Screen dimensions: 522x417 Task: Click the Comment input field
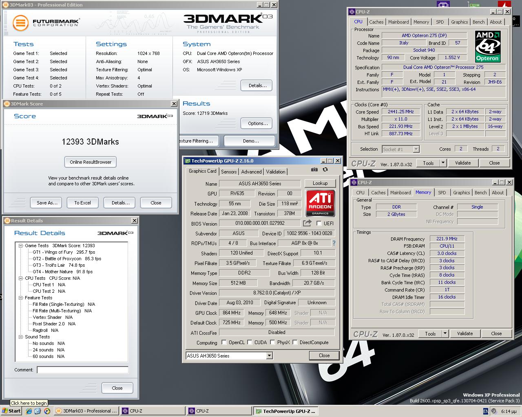pos(82,370)
